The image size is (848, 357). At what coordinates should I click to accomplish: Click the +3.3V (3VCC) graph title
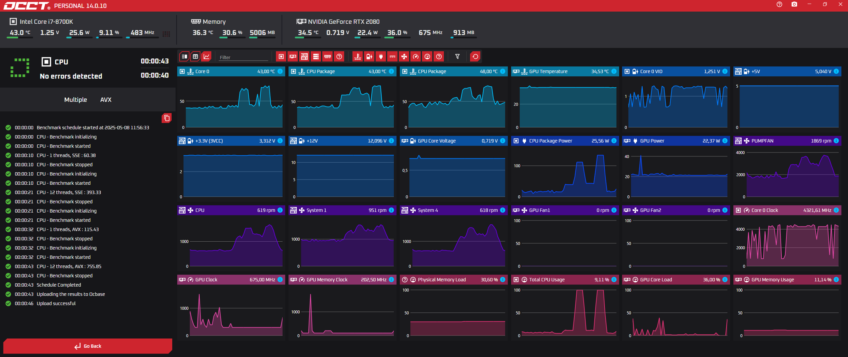coord(209,141)
